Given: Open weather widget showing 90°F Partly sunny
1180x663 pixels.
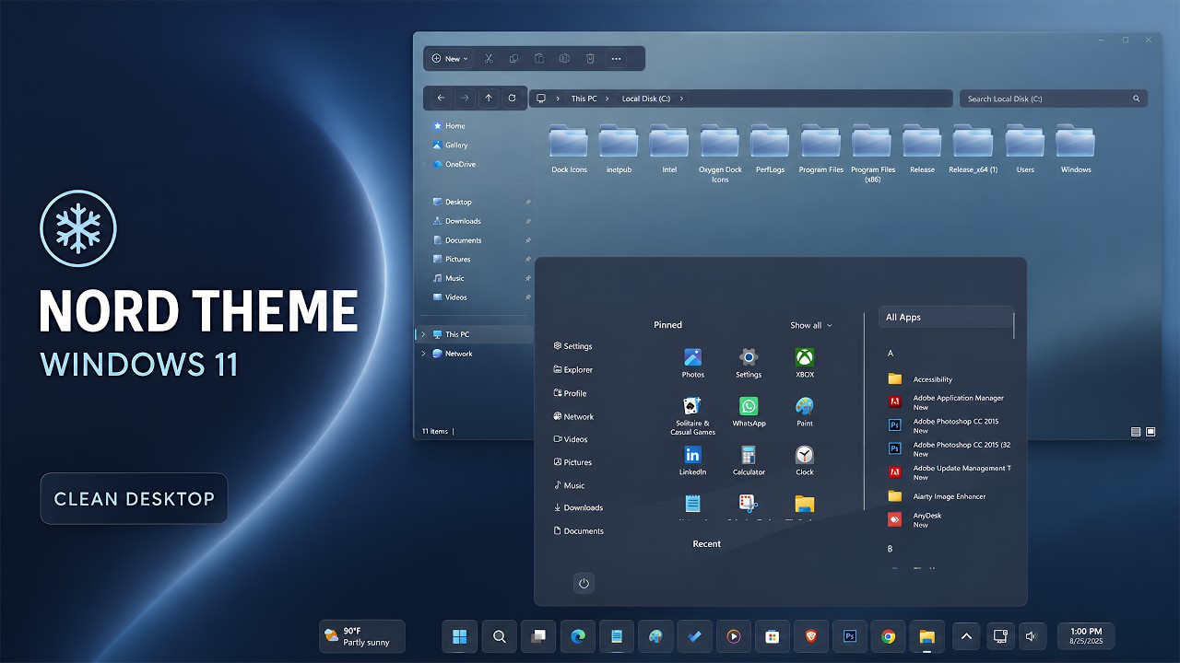Looking at the screenshot, I should (362, 636).
